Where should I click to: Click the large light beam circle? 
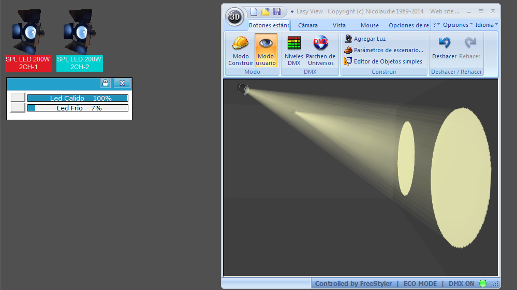click(461, 178)
